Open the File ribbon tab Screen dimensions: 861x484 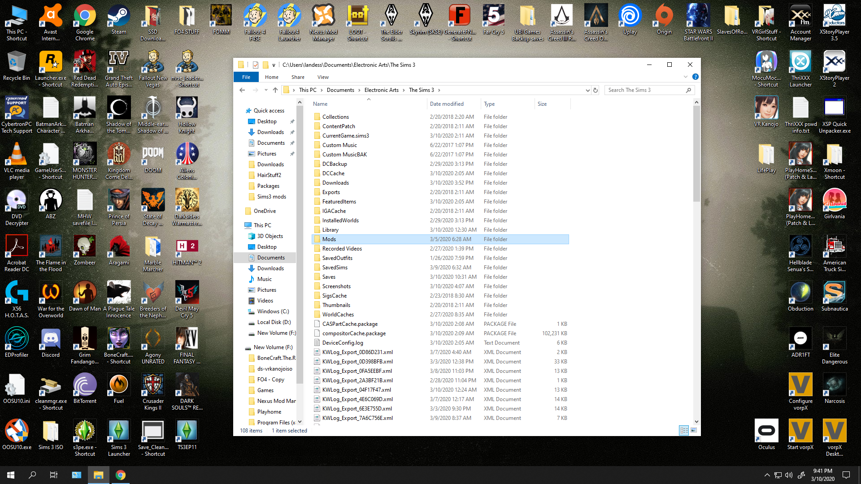pos(246,77)
